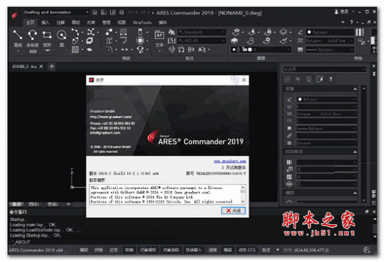Click the lock layer padlock icon
The height and width of the screenshot is (262, 384).
coord(268,32)
